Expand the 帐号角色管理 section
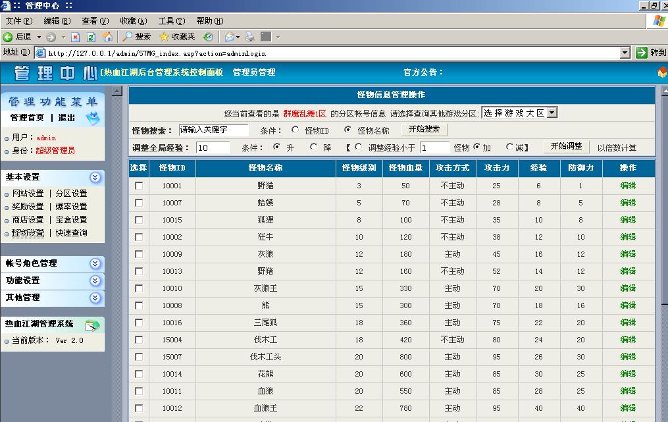 tap(95, 263)
